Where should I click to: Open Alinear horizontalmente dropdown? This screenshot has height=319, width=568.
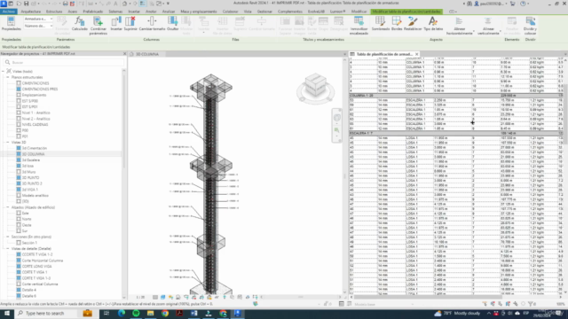click(460, 26)
